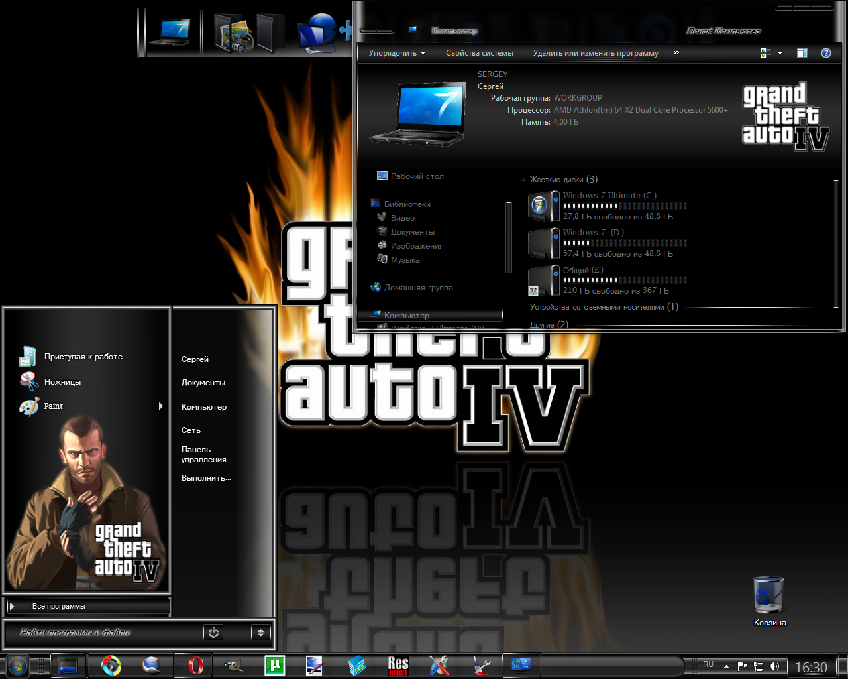Viewport: 848px width, 679px height.
Task: Open the Res app taskbar icon
Action: tap(398, 665)
